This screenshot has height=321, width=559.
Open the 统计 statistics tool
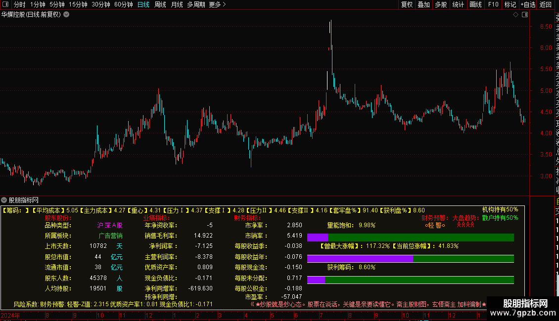pyautogui.click(x=458, y=4)
